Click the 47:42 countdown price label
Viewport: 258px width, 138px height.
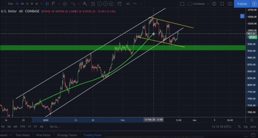(253, 37)
